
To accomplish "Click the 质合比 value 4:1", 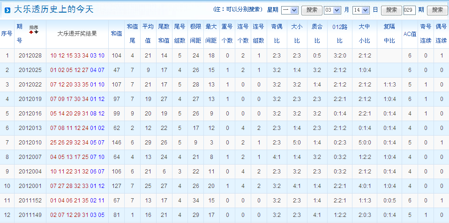I will tap(317, 215).
